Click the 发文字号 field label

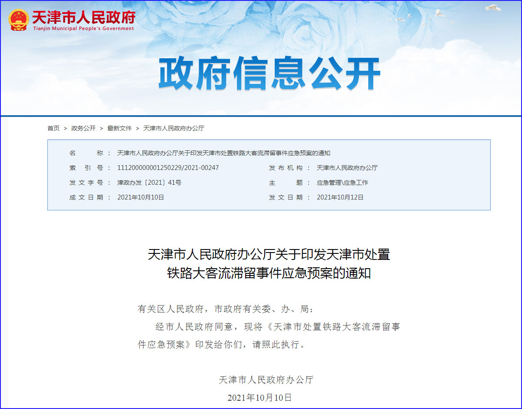pos(86,183)
